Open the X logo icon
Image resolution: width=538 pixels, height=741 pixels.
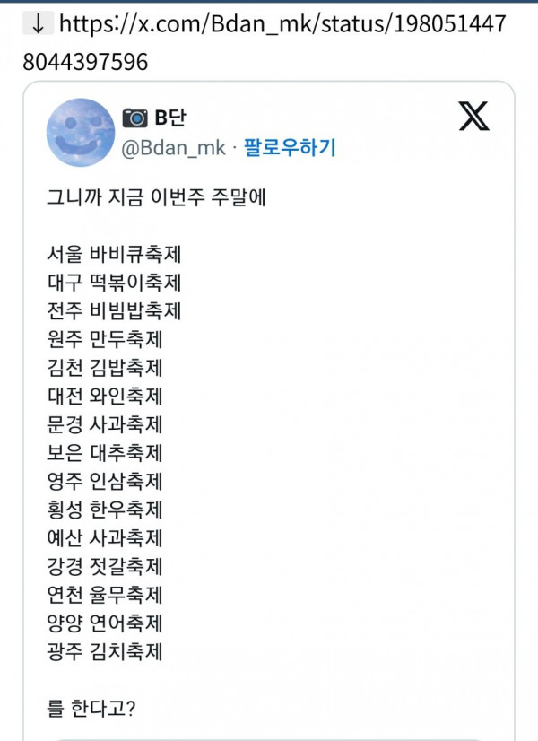point(473,116)
